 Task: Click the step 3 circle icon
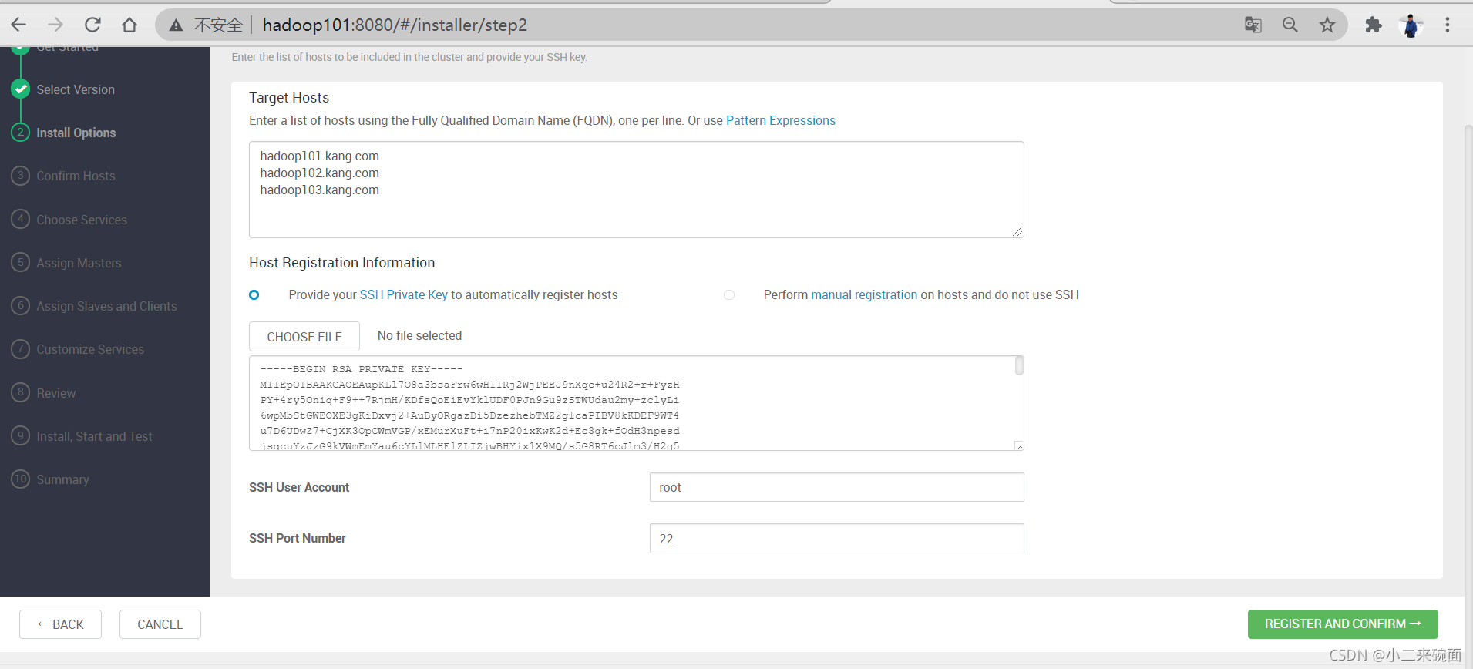(21, 175)
